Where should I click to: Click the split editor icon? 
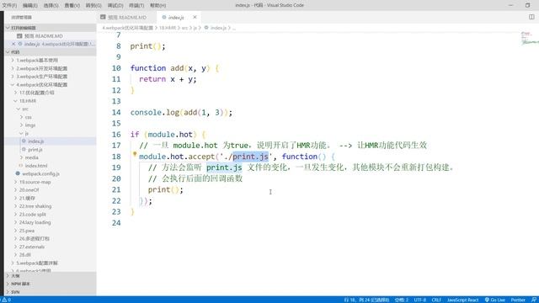(x=531, y=17)
